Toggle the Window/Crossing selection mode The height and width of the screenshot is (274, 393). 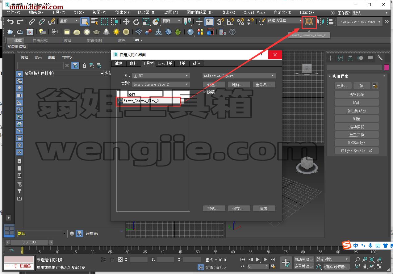(115, 22)
